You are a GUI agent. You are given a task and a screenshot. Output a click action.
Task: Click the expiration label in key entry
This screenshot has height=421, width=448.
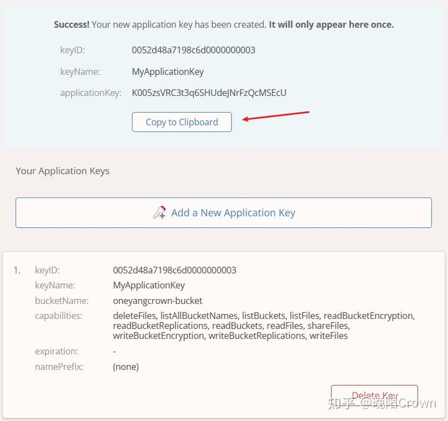57,351
